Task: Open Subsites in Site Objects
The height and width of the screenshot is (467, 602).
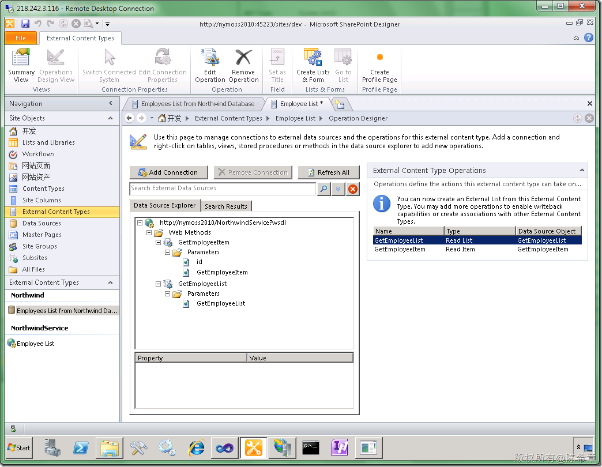Action: click(35, 258)
